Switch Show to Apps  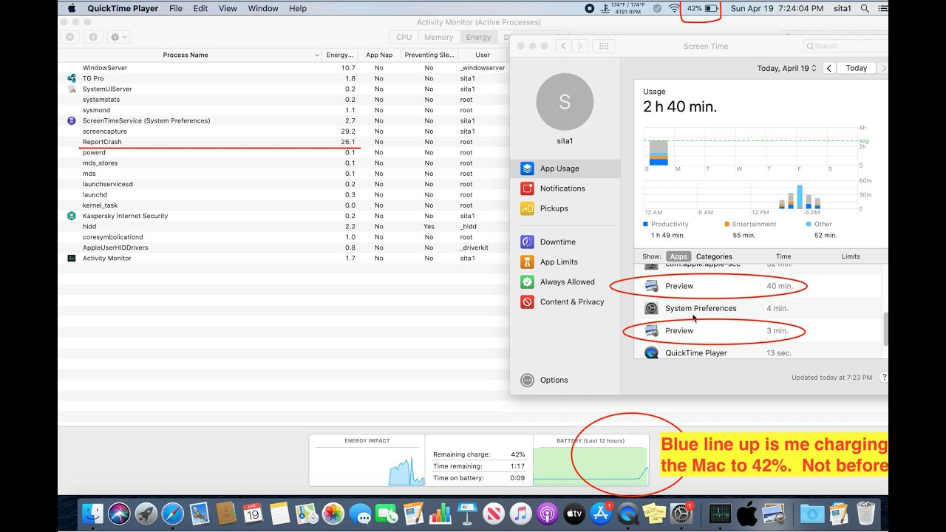[x=678, y=256]
